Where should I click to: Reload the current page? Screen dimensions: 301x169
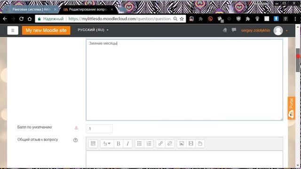[21, 19]
